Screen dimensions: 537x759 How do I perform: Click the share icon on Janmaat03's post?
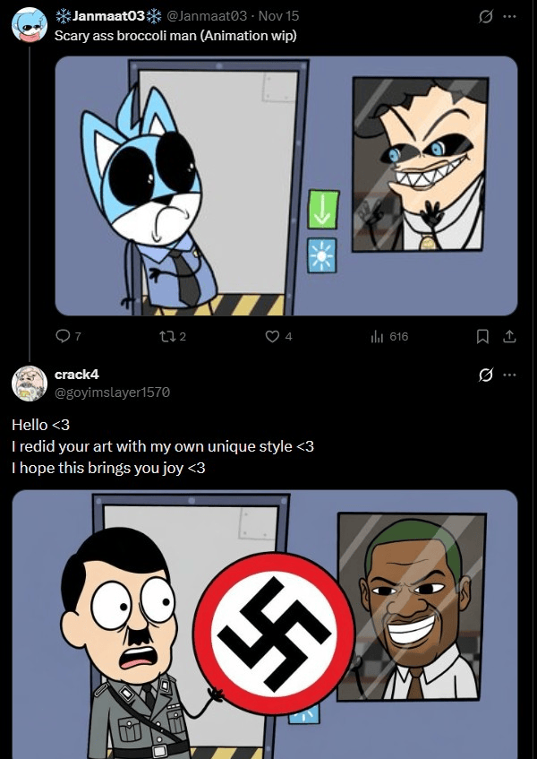pyautogui.click(x=509, y=337)
